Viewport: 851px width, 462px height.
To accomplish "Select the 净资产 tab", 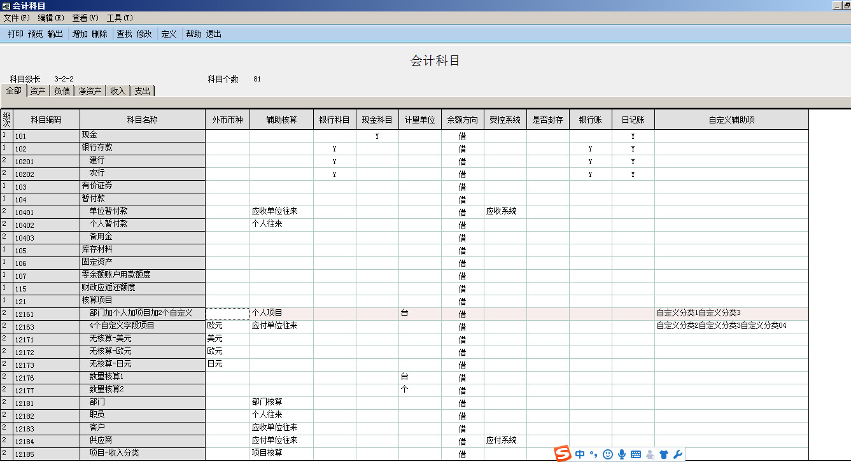I will (x=90, y=91).
